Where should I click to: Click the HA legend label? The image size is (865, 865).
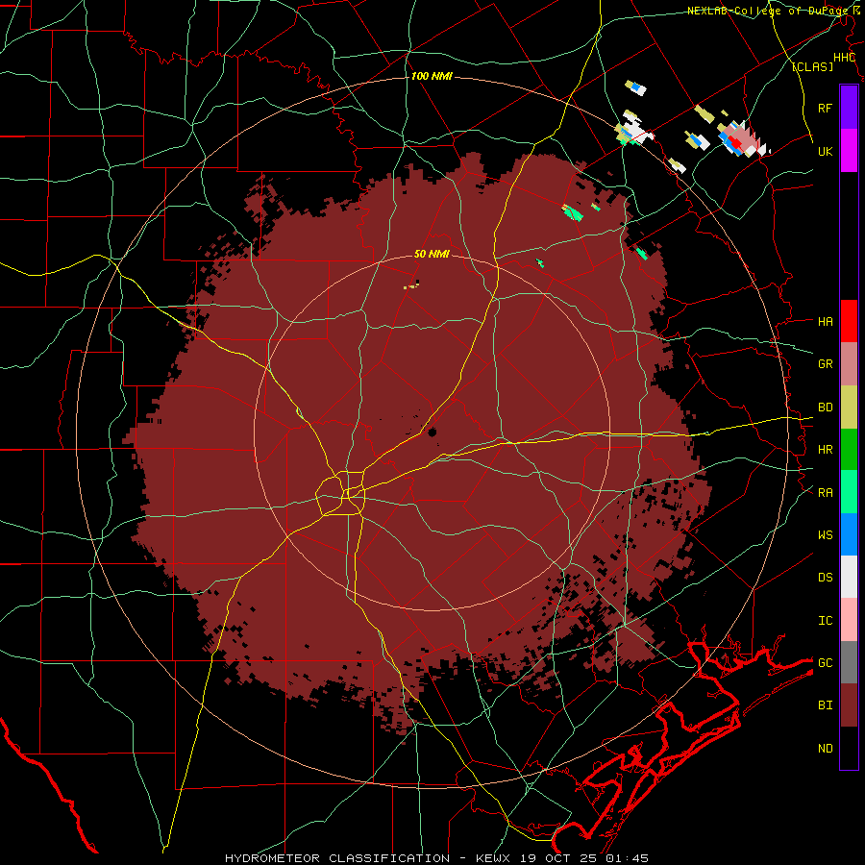pos(825,321)
